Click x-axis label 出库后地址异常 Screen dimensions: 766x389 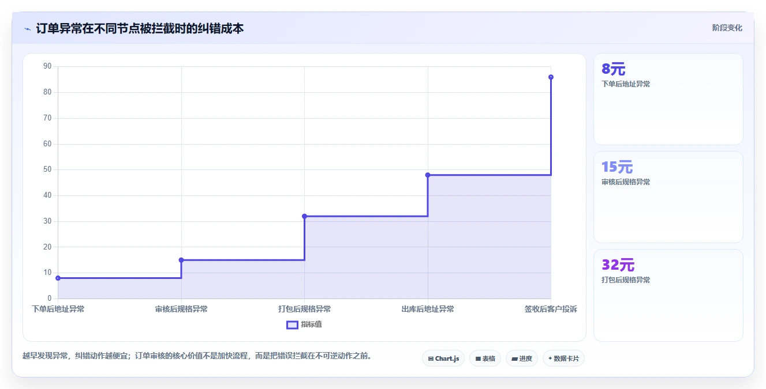point(428,309)
